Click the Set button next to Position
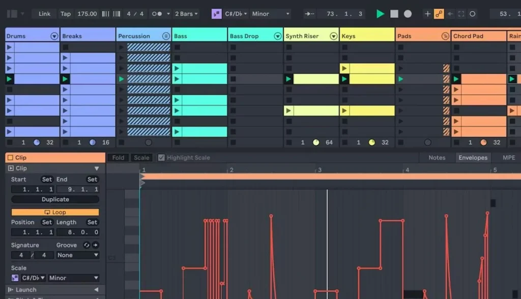This screenshot has height=299, width=521. coord(47,222)
